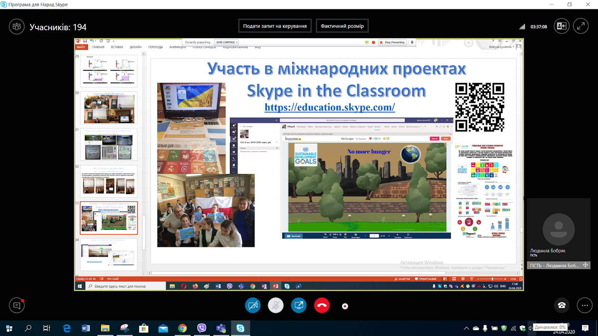Open Viber from taskbar
The image size is (598, 336).
coord(202,328)
